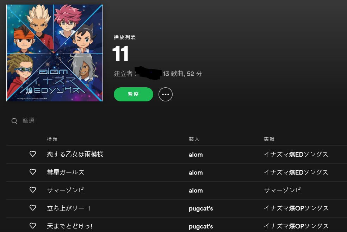The width and height of the screenshot is (347, 232).
Task: Click heart icon beside 立ち上がリーヨ
Action: click(33, 208)
